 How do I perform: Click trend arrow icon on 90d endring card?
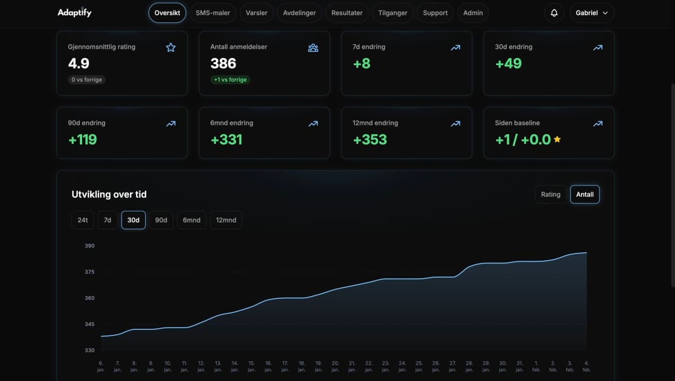[170, 123]
